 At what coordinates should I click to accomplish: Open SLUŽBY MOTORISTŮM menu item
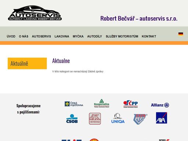[122, 36]
